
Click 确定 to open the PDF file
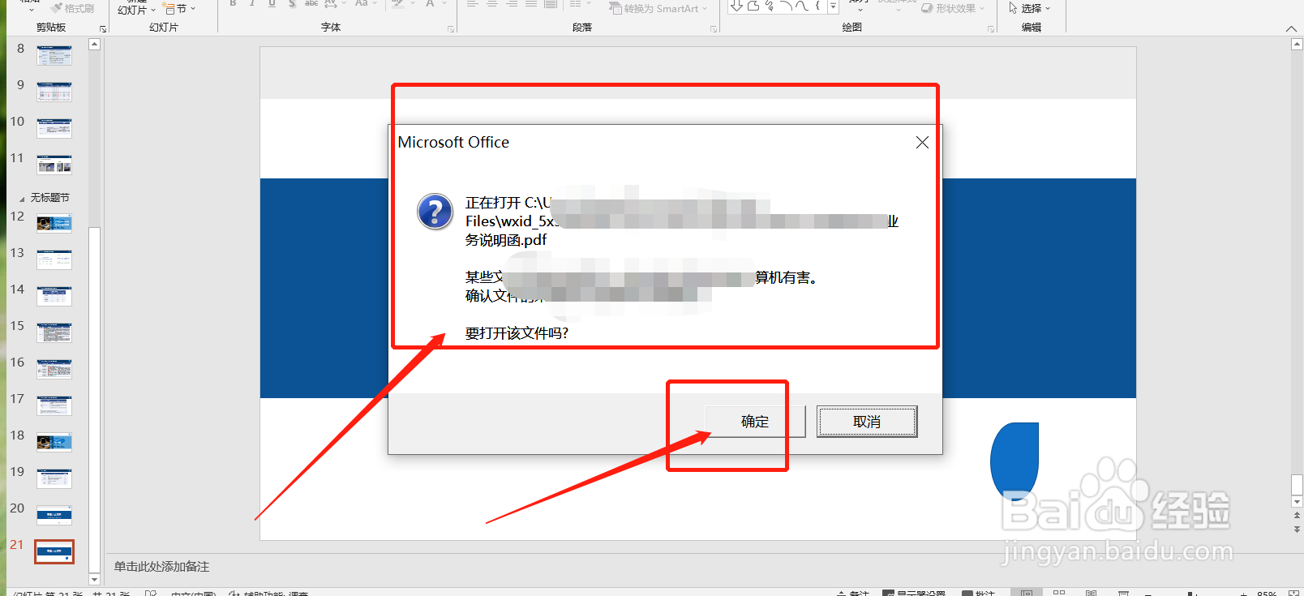click(x=755, y=422)
